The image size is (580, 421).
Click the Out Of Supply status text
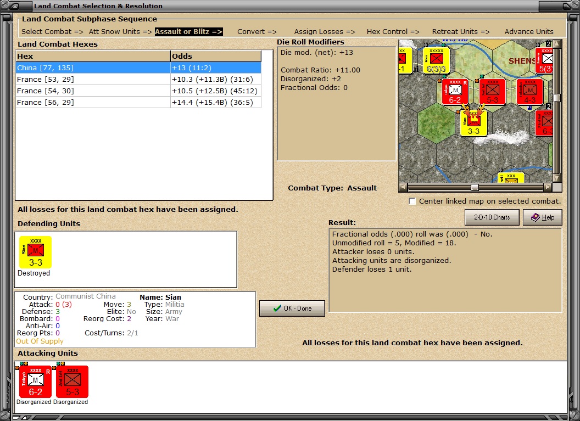pos(40,341)
